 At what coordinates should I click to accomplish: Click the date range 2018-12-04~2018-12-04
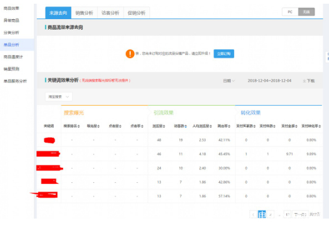(269, 81)
